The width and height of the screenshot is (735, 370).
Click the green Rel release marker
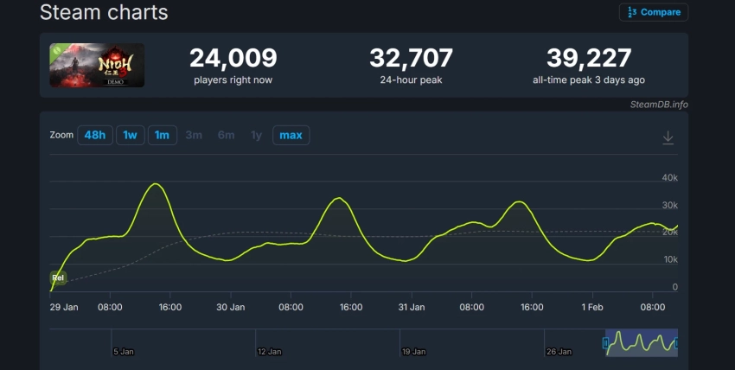[58, 277]
